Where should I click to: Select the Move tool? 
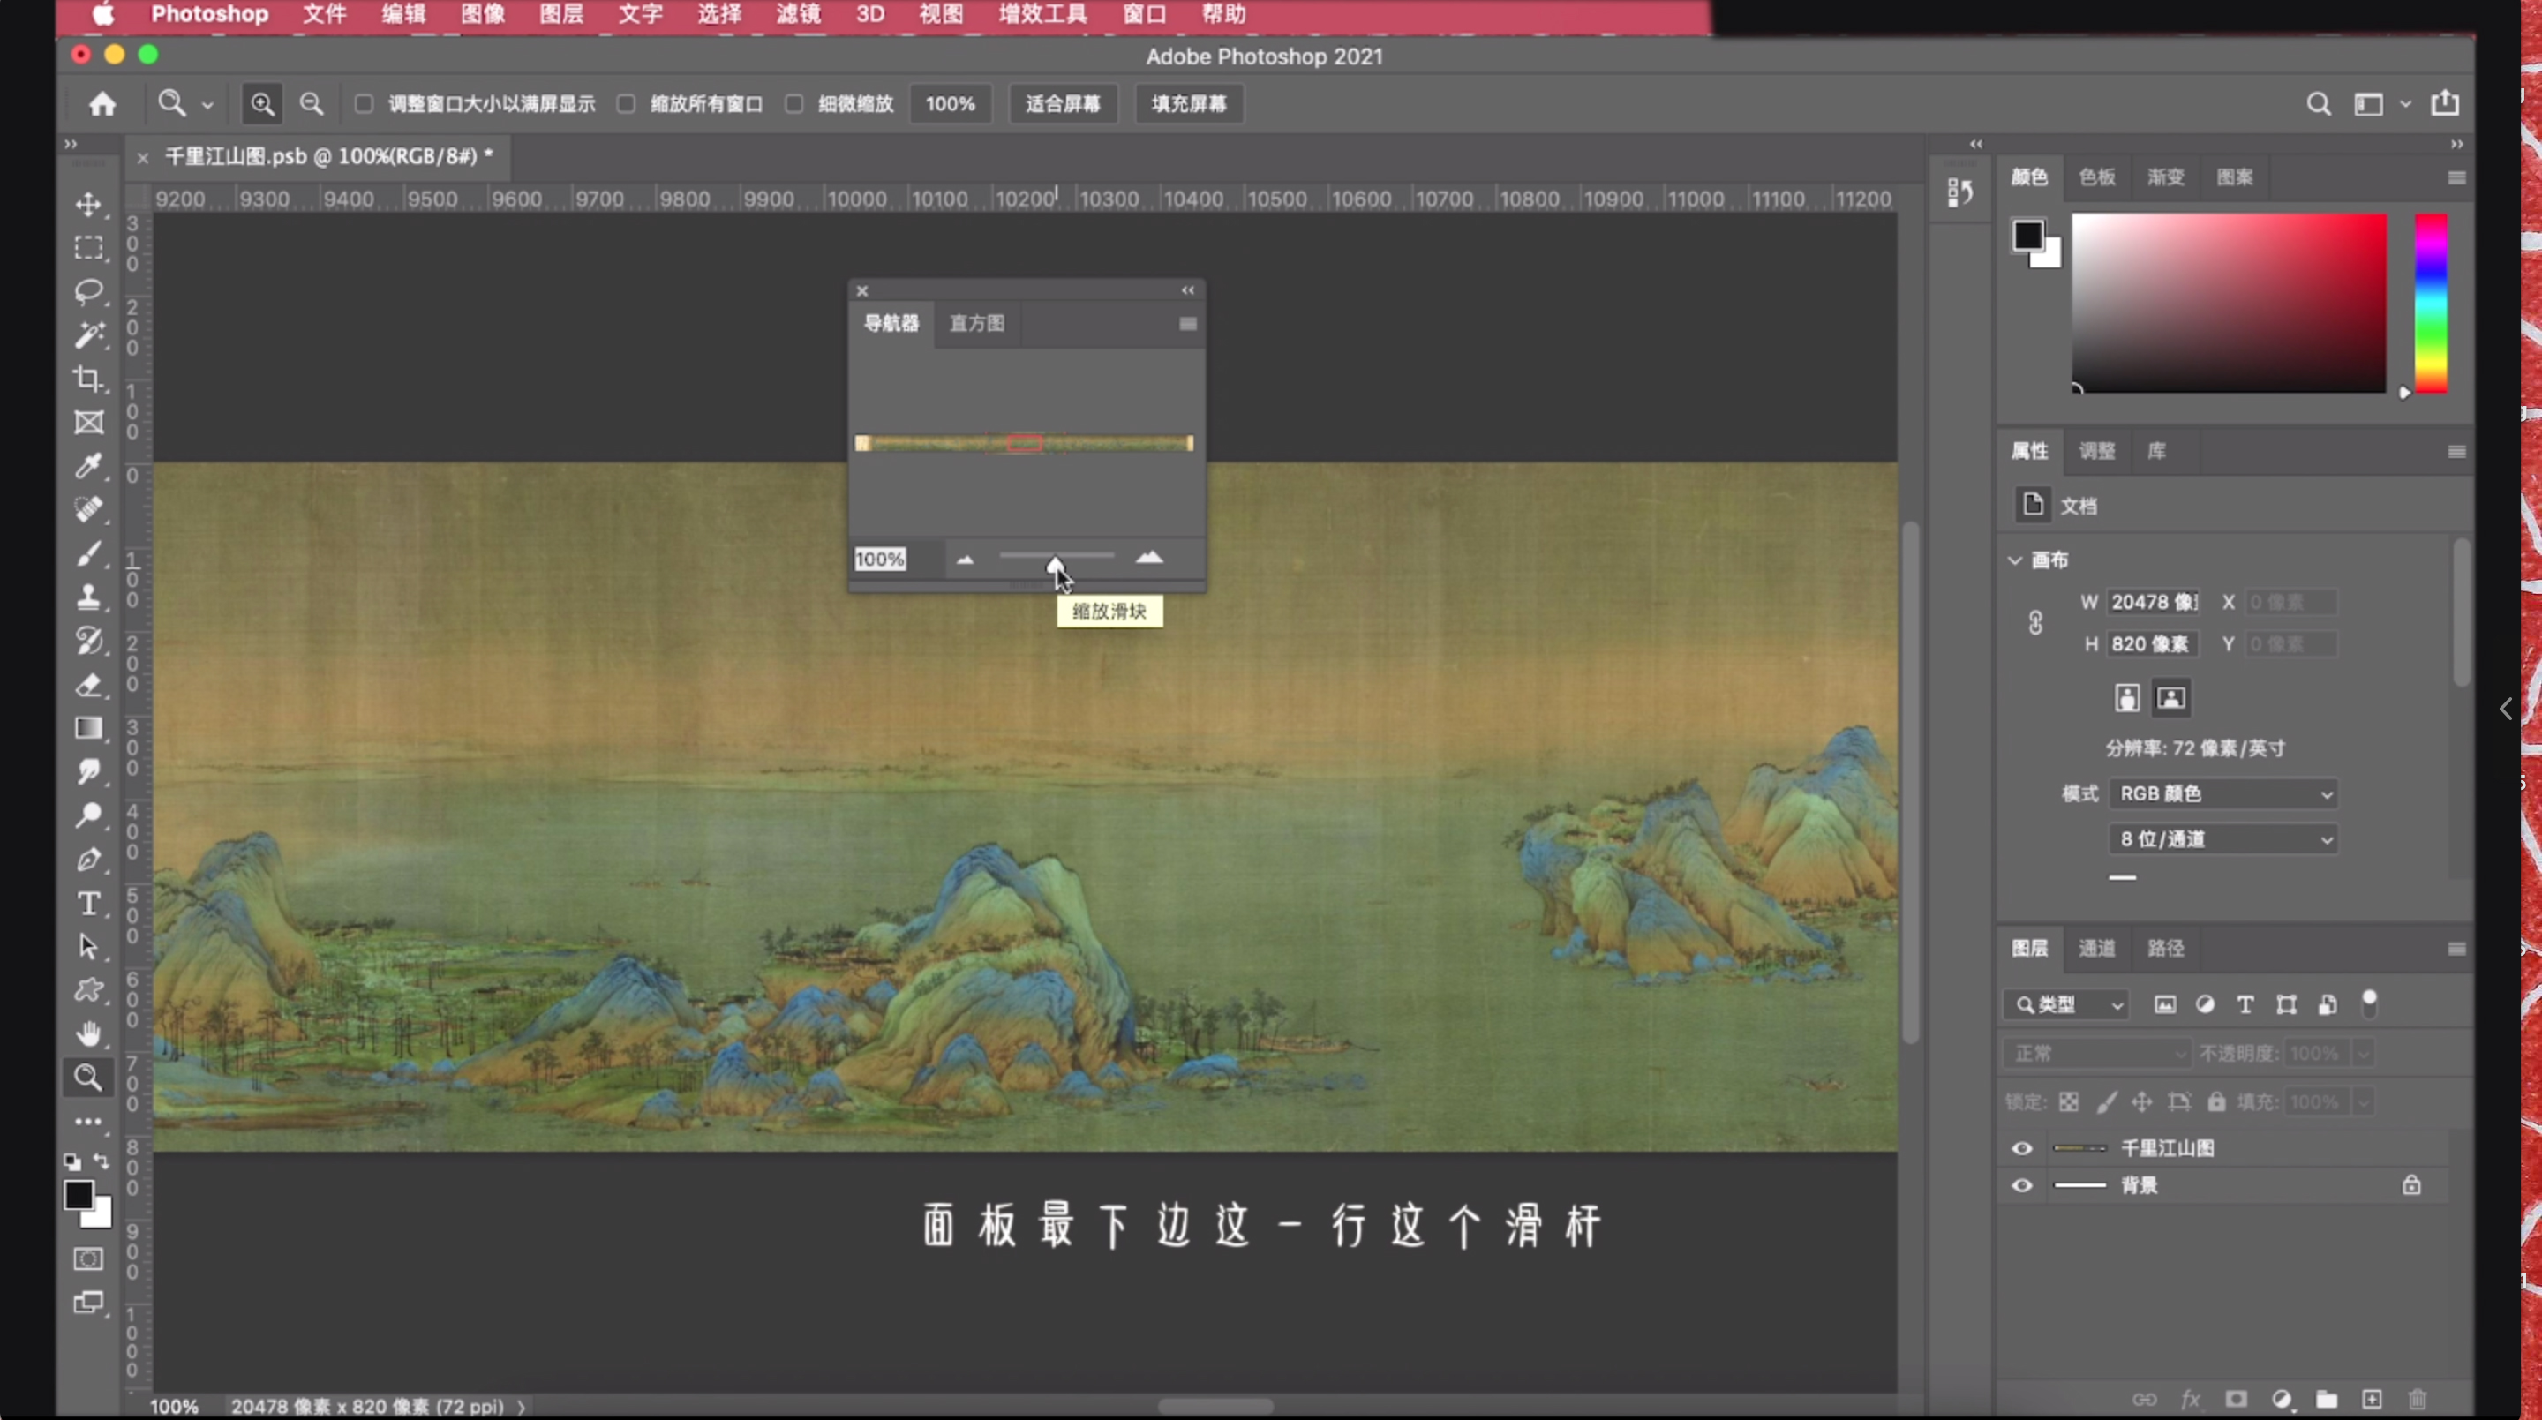89,204
